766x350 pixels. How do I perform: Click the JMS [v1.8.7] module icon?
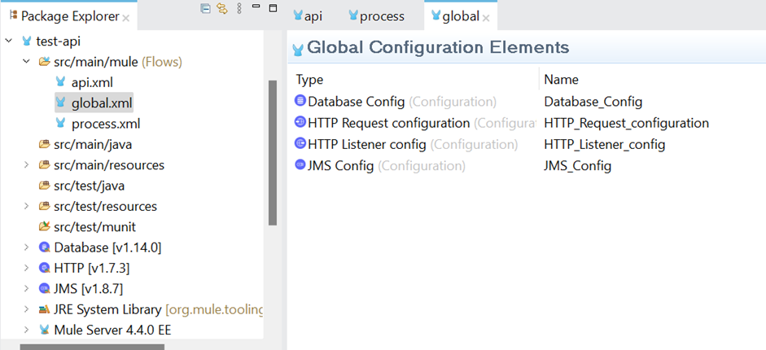tap(44, 288)
